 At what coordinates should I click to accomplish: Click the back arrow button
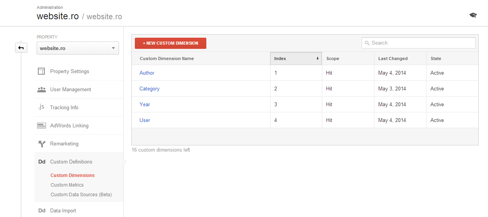coord(21,48)
